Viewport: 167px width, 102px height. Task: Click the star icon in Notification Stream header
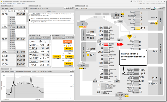pyautogui.click(x=65, y=8)
